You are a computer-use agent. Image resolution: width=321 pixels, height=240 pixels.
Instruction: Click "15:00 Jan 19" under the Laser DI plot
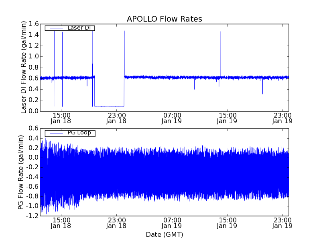[x=227, y=118]
